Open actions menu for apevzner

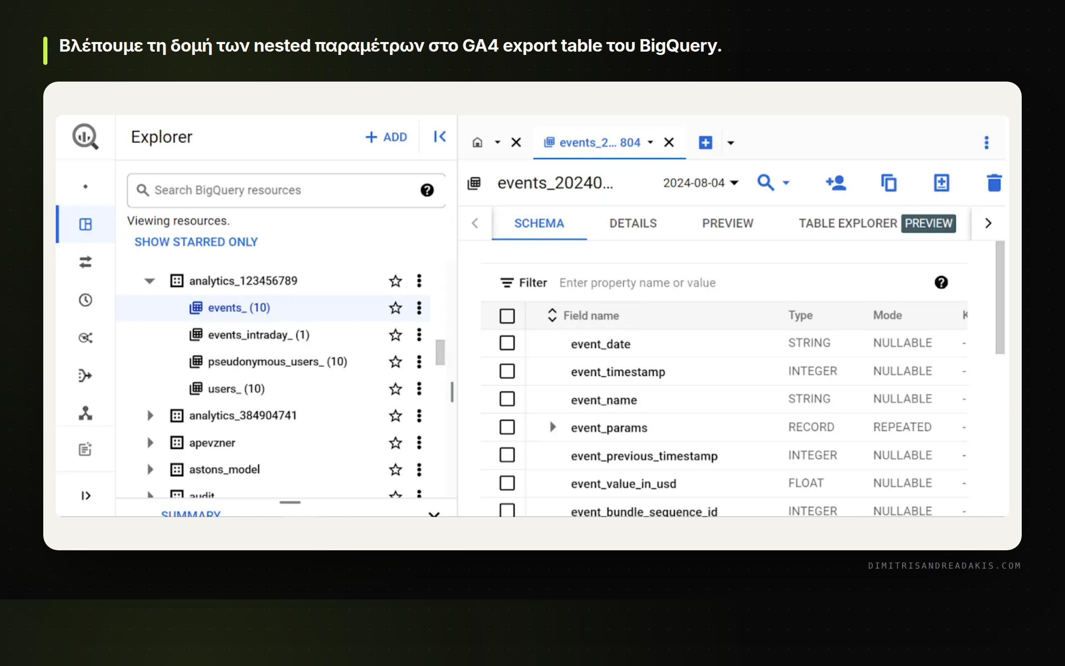point(419,442)
